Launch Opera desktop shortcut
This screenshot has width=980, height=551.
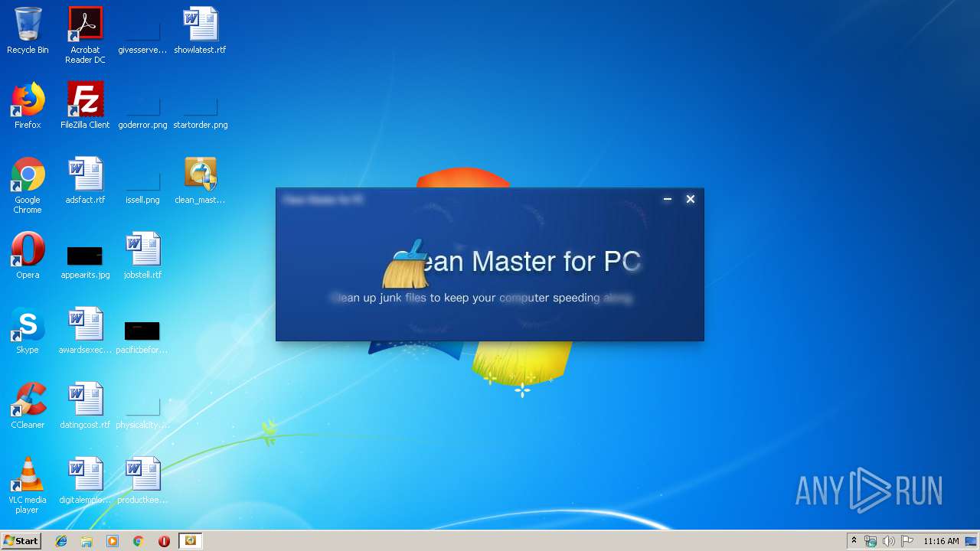point(28,256)
